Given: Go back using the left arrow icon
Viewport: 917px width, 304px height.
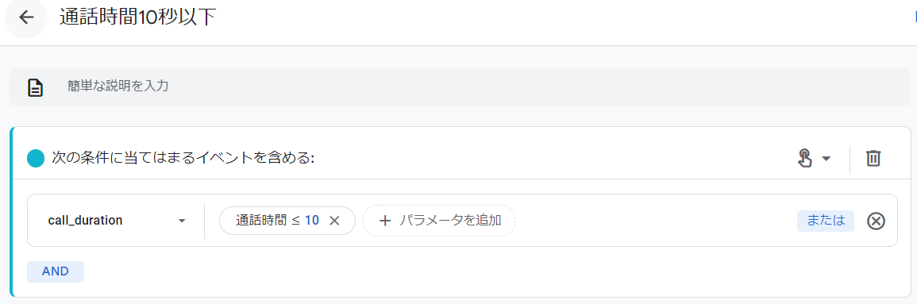Looking at the screenshot, I should (25, 17).
